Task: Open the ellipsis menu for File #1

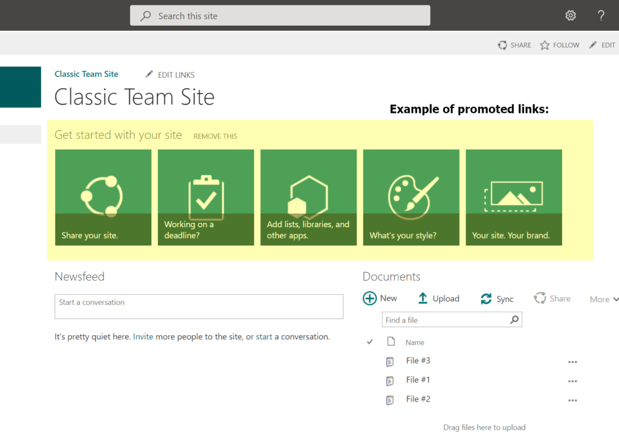Action: pyautogui.click(x=572, y=381)
